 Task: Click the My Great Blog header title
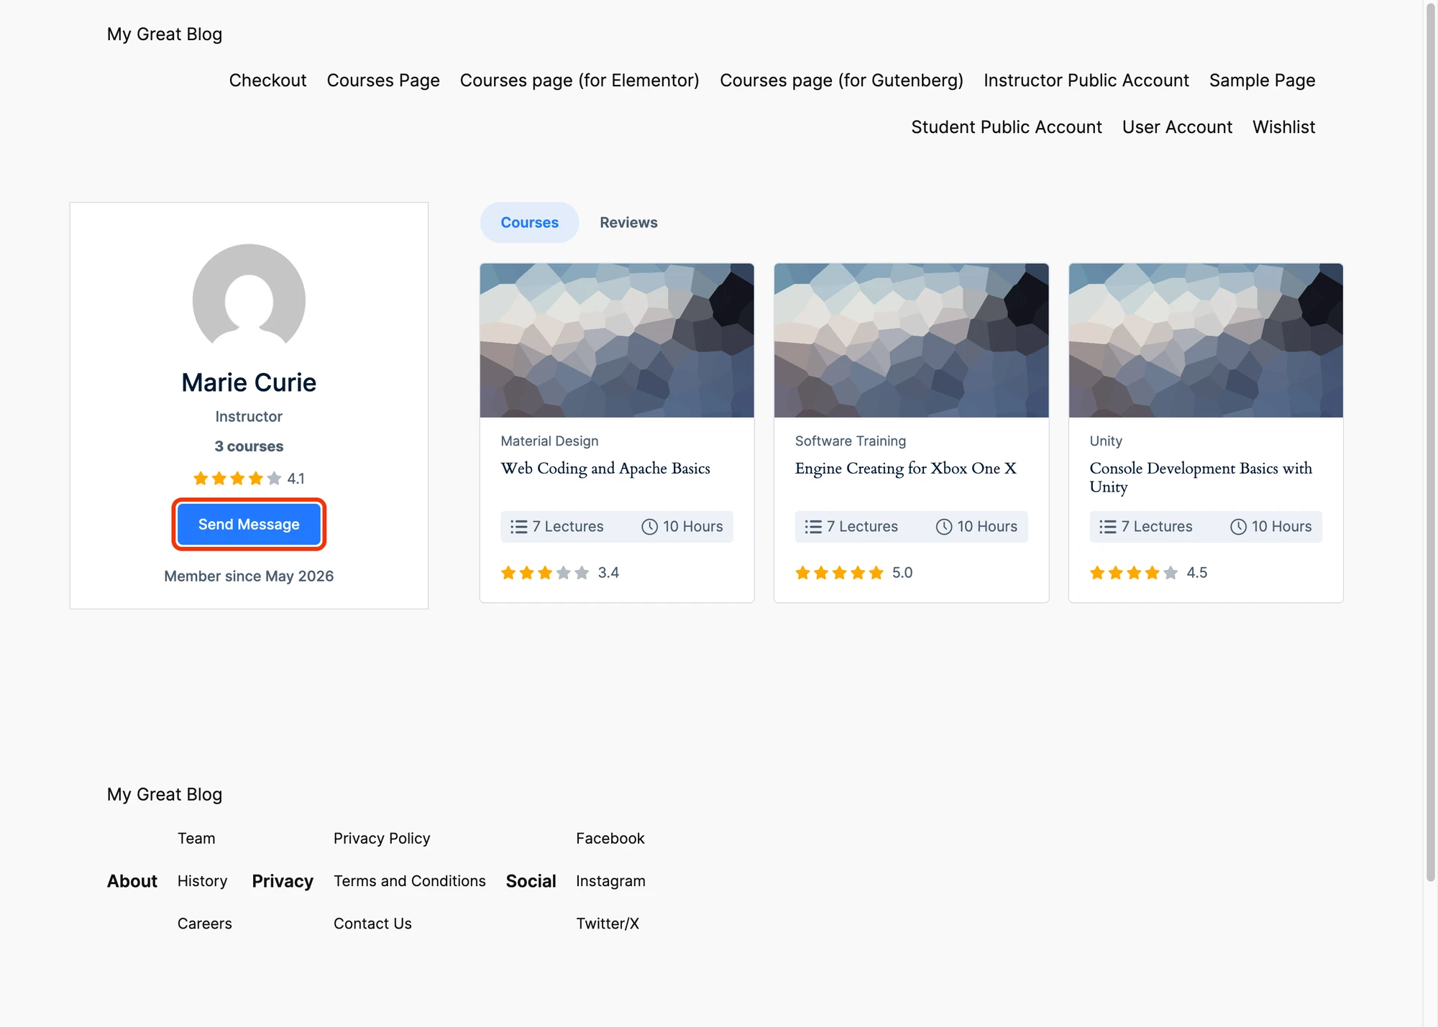tap(165, 34)
